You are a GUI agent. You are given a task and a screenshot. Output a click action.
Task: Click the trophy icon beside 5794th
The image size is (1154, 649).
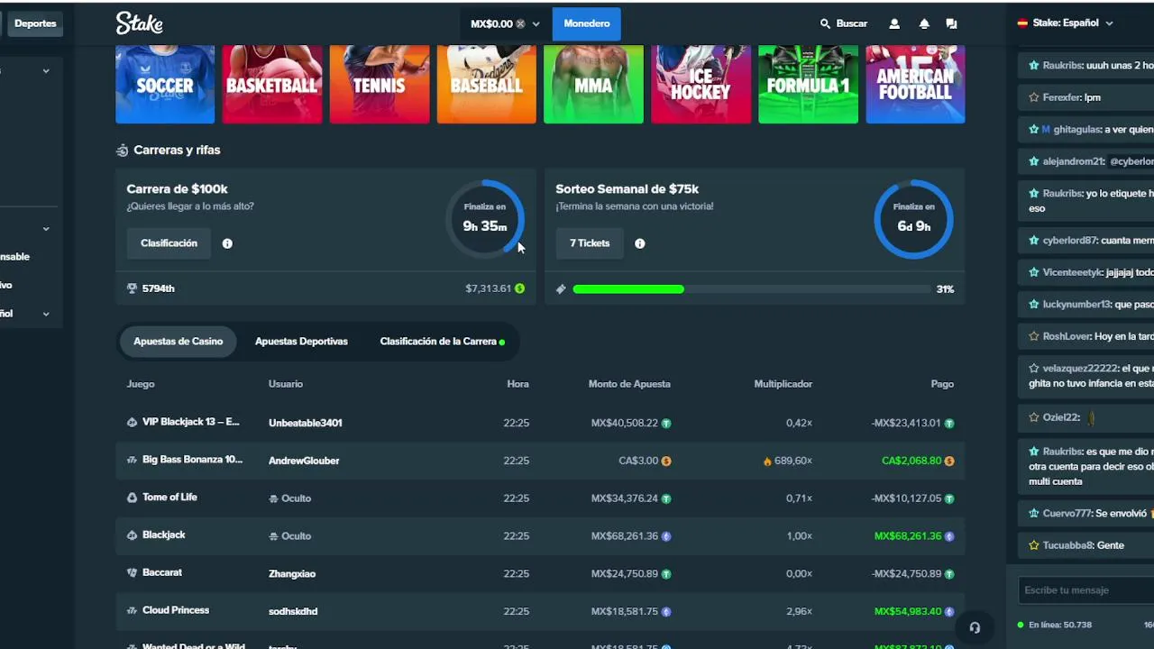(133, 288)
